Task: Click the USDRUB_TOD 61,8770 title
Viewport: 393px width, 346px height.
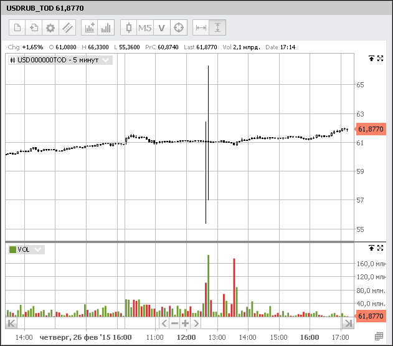Action: [x=45, y=8]
